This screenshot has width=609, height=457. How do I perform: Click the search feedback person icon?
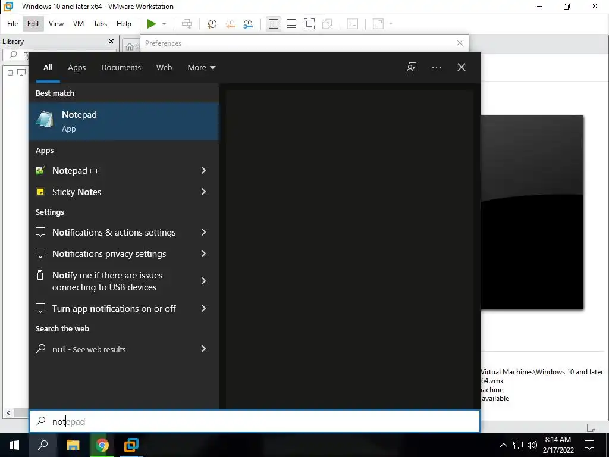click(412, 68)
